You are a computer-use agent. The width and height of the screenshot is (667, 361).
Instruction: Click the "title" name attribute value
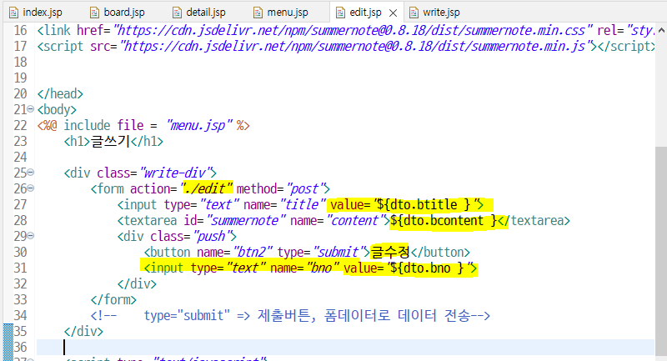click(303, 204)
